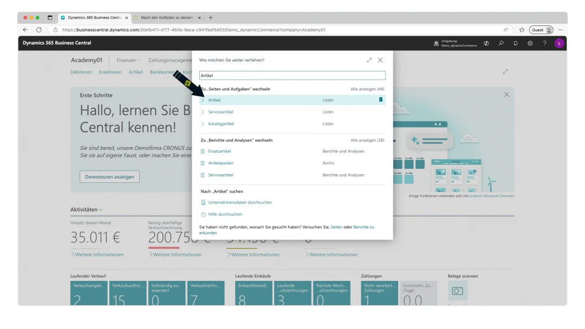Close the search dialog
This screenshot has width=585, height=329.
click(x=380, y=60)
